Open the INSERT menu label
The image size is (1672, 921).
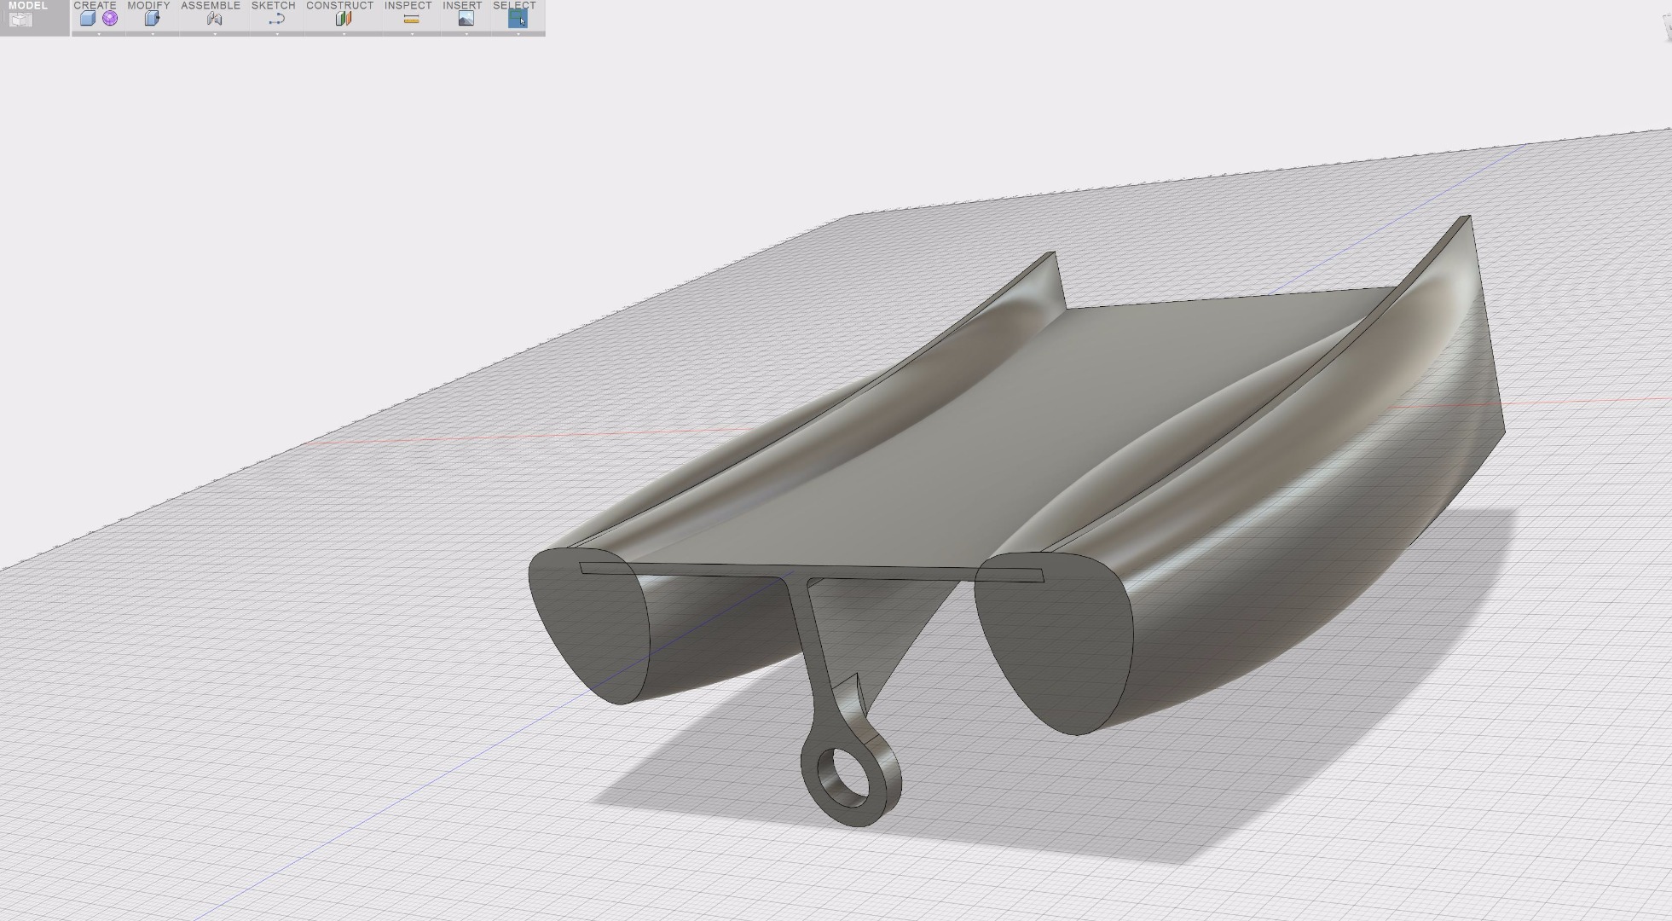pos(462,5)
